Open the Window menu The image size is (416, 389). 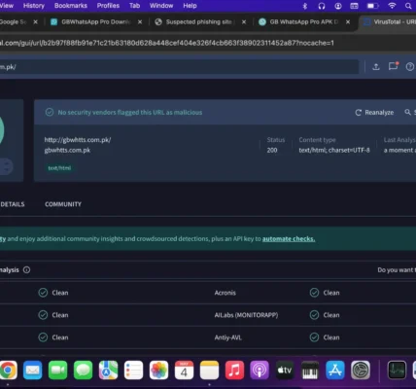coord(161,6)
